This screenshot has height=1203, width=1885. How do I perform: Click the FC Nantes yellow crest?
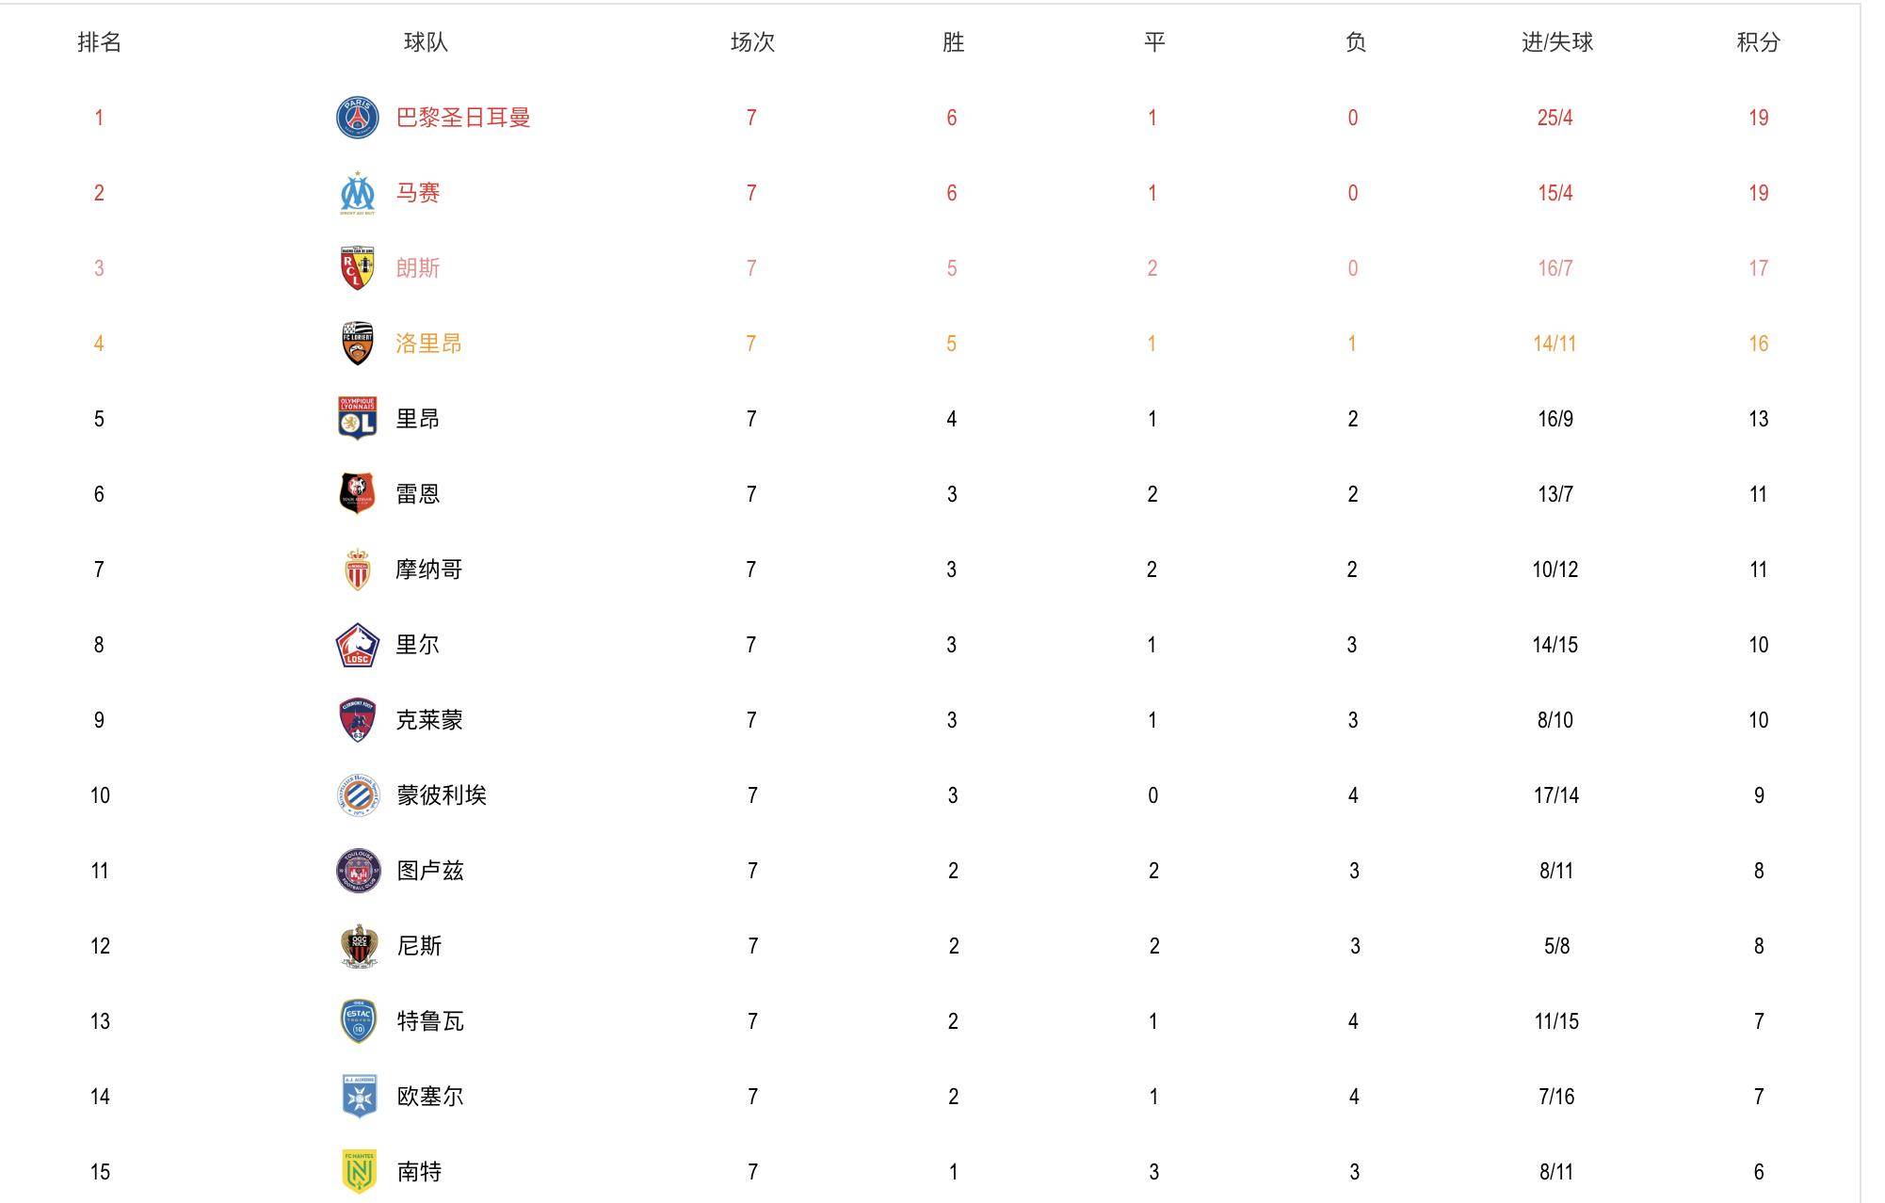point(359,1172)
